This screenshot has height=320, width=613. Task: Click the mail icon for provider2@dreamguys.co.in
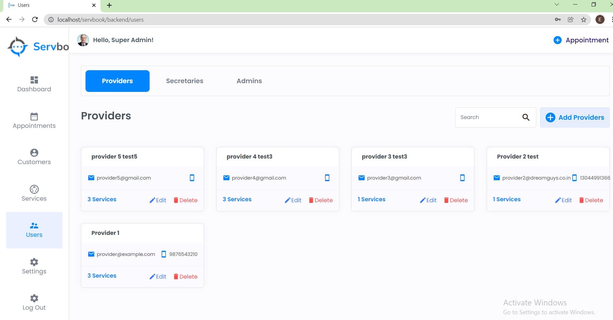pos(497,178)
